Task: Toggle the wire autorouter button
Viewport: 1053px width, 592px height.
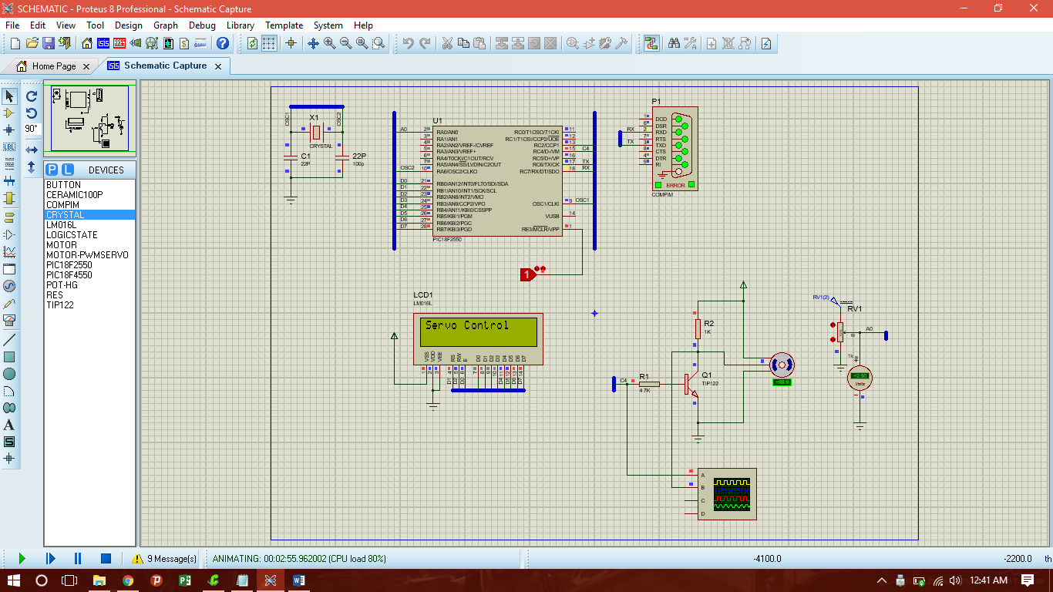Action: (x=651, y=43)
